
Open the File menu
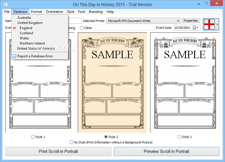(x=7, y=12)
